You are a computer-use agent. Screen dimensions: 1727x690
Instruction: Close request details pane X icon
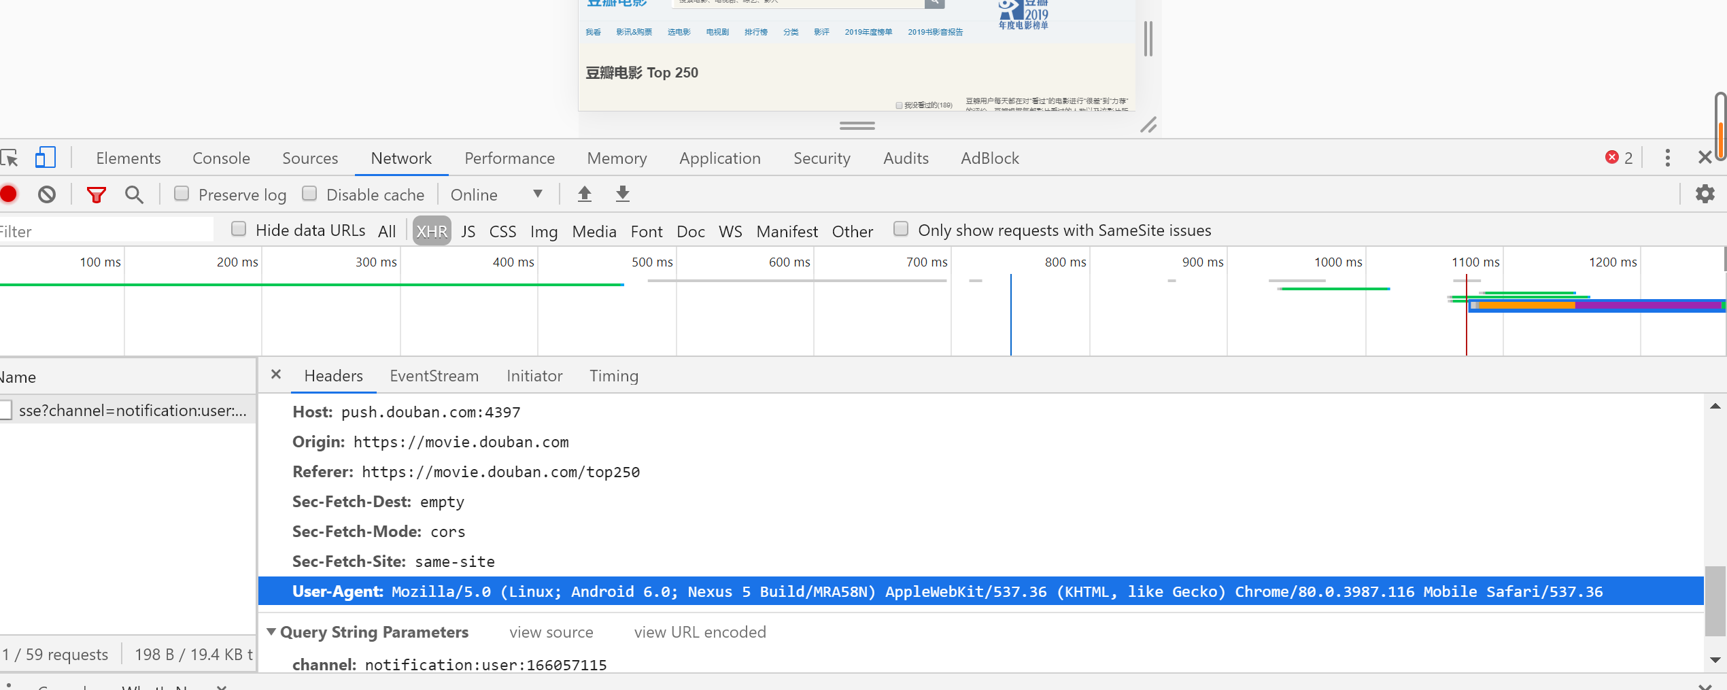[x=276, y=375]
